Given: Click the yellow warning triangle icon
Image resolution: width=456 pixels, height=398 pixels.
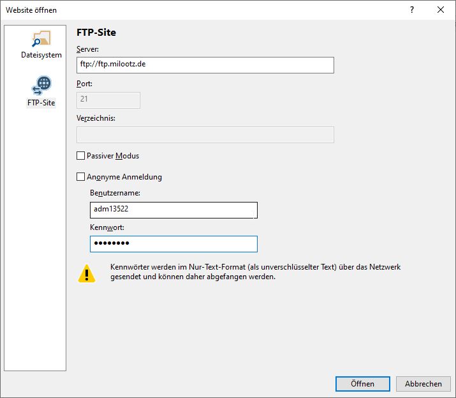Looking at the screenshot, I should pos(87,273).
